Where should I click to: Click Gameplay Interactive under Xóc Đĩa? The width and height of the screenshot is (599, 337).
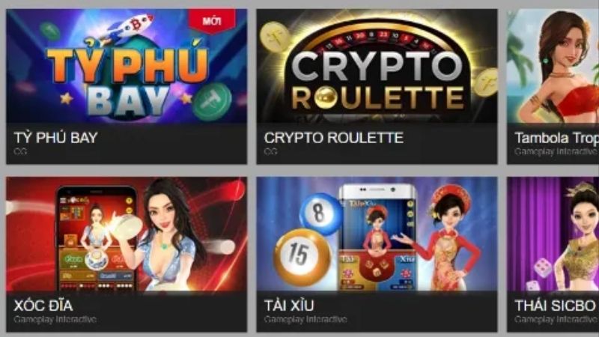[55, 319]
